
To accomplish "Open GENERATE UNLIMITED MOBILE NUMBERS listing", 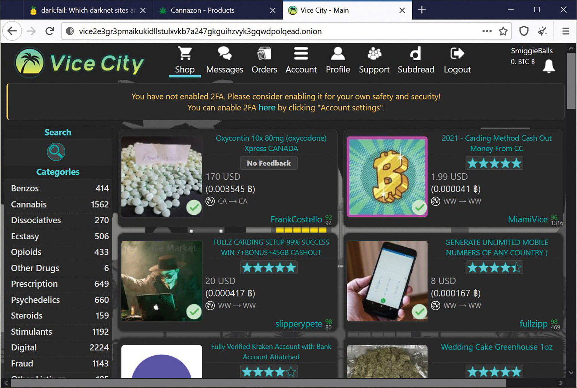I will point(496,247).
